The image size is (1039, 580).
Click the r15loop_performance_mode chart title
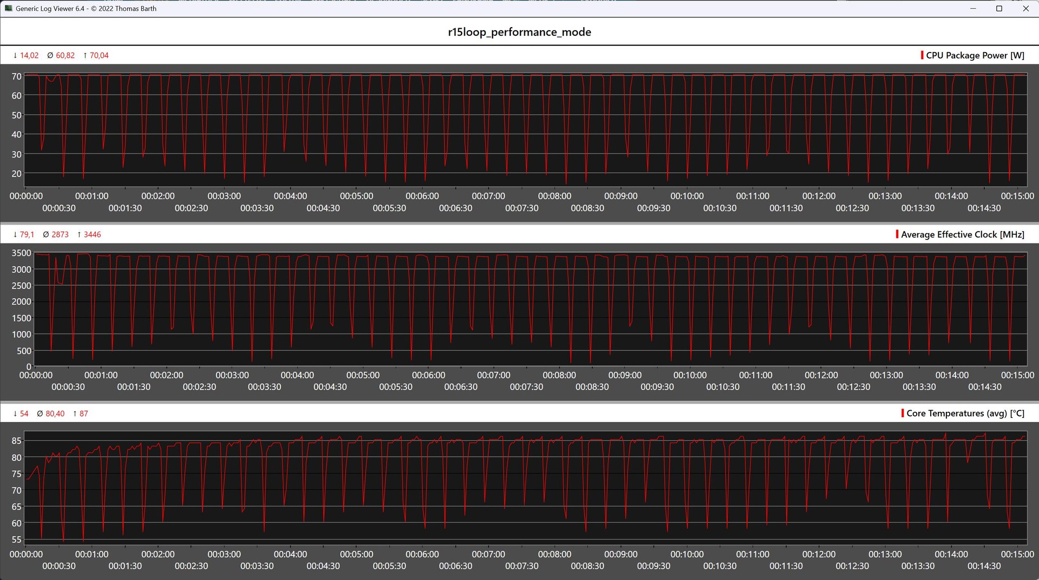pos(519,32)
